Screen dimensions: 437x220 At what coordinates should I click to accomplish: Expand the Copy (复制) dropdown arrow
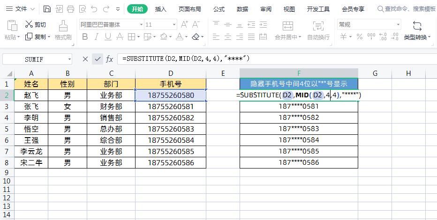pyautogui.click(x=49, y=37)
